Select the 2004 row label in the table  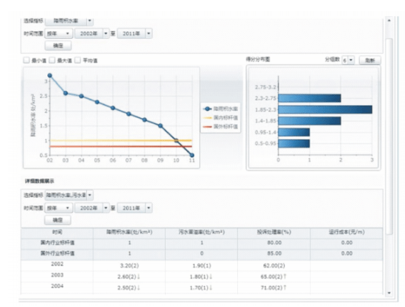(x=57, y=286)
